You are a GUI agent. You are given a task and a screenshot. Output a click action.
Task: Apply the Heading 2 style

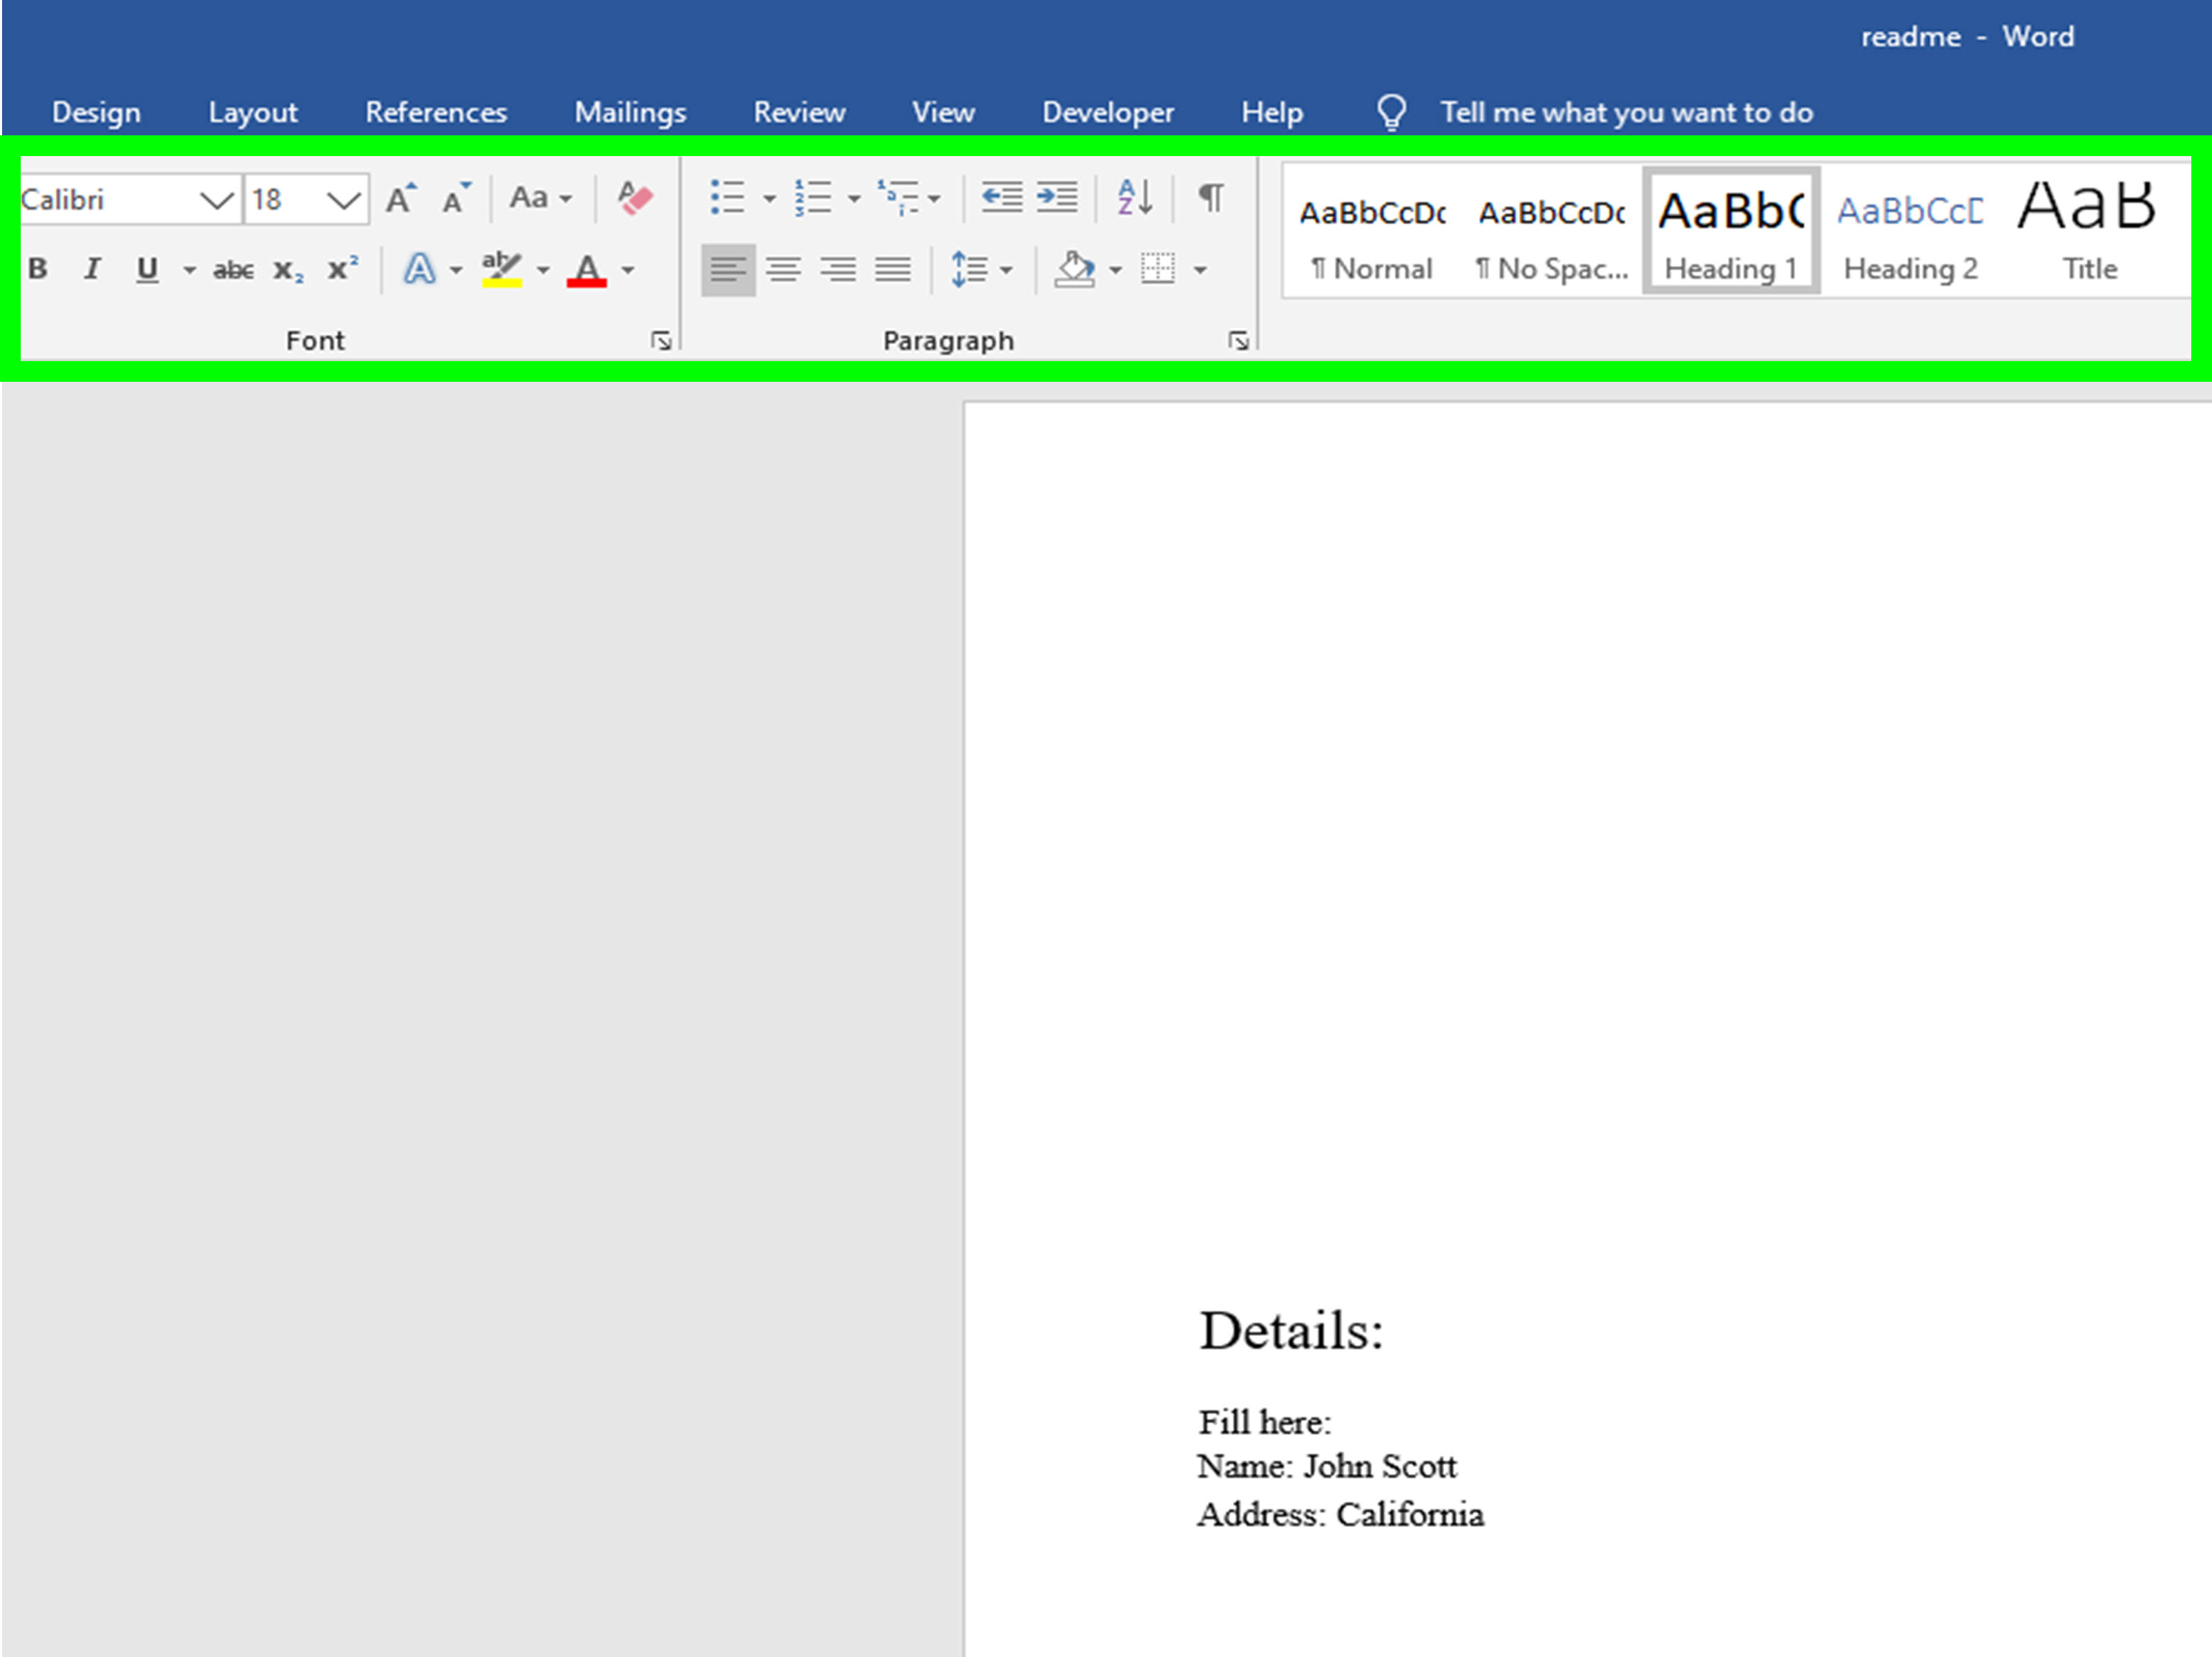[1910, 232]
